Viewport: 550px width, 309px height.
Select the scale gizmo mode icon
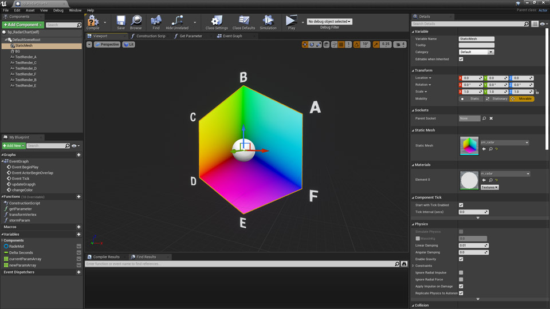(319, 45)
